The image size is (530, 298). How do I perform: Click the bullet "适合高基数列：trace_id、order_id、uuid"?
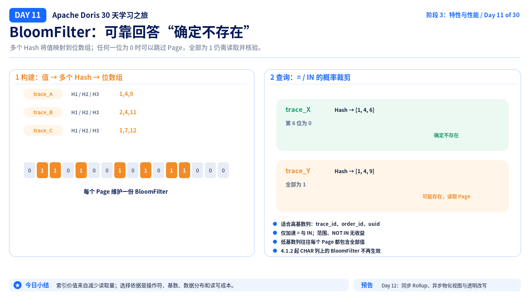pos(330,224)
